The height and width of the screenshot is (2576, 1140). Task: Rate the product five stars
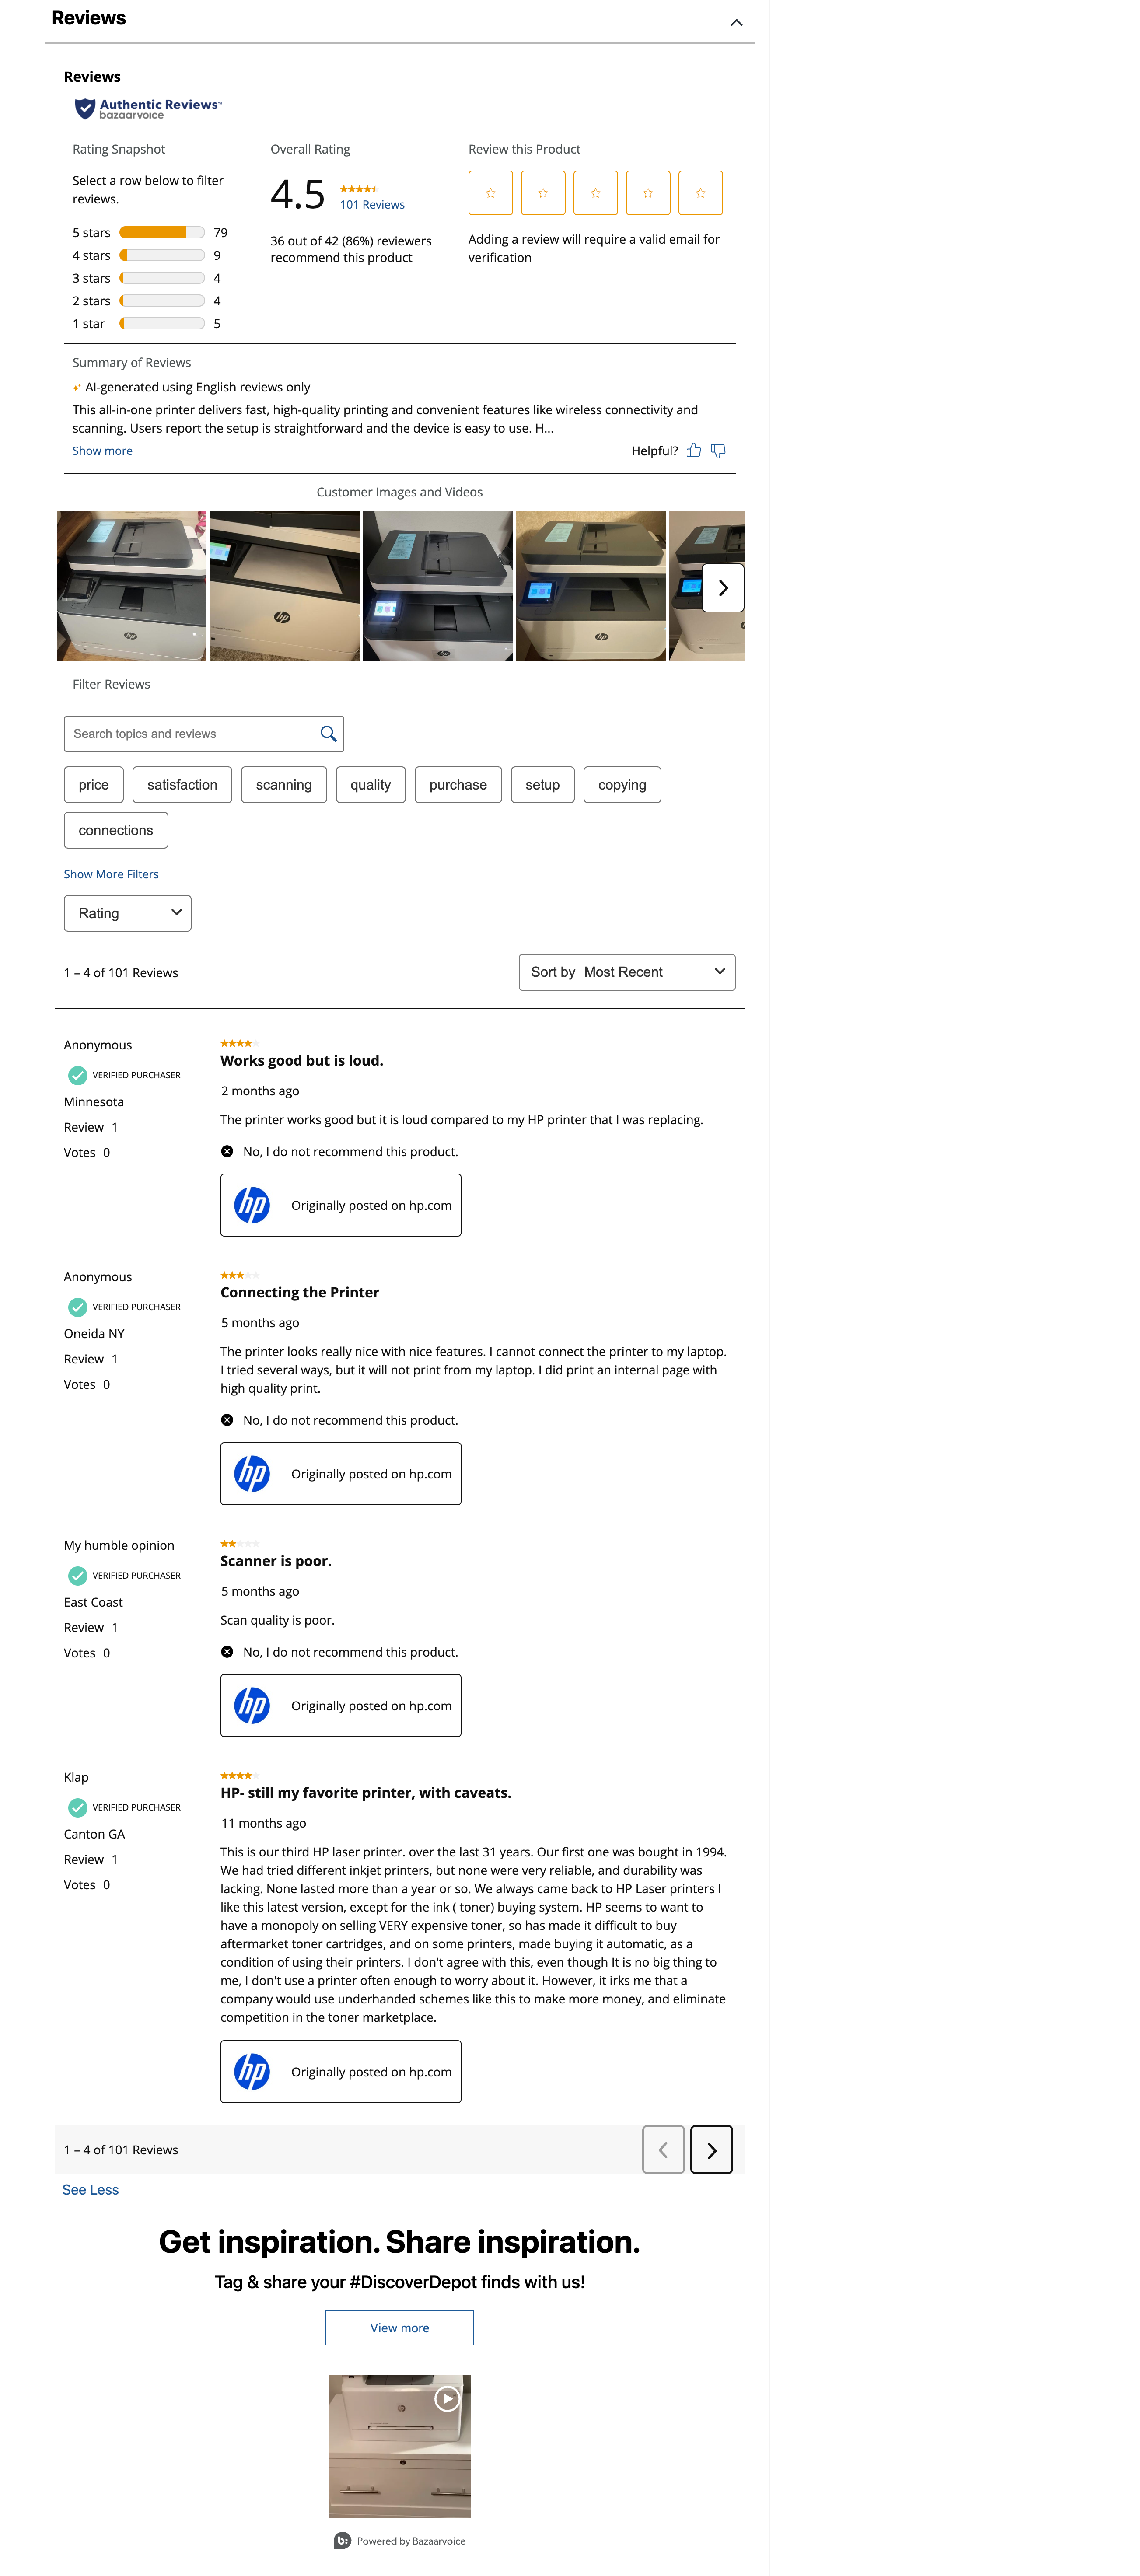700,193
